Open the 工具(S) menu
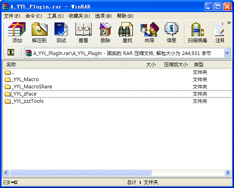234x188 pixels. [x=55, y=16]
